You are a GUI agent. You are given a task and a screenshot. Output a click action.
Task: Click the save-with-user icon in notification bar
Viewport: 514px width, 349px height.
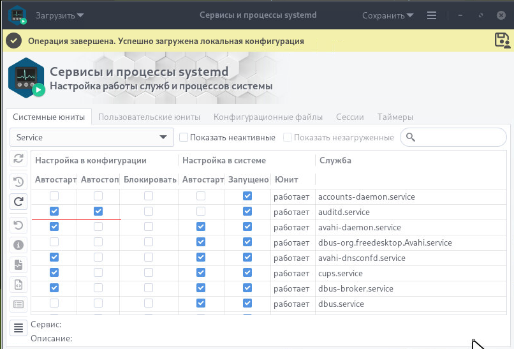pyautogui.click(x=502, y=40)
